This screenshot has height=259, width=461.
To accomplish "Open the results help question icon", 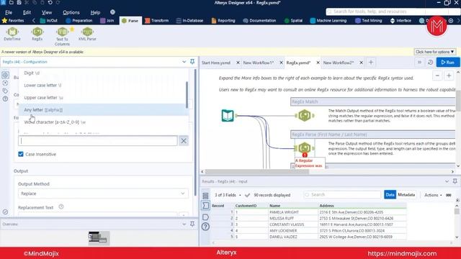I will (x=205, y=227).
